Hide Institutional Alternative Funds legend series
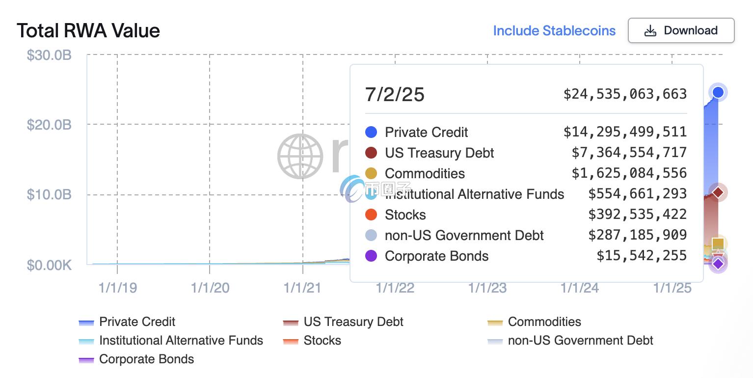The height and width of the screenshot is (378, 753). 171,341
